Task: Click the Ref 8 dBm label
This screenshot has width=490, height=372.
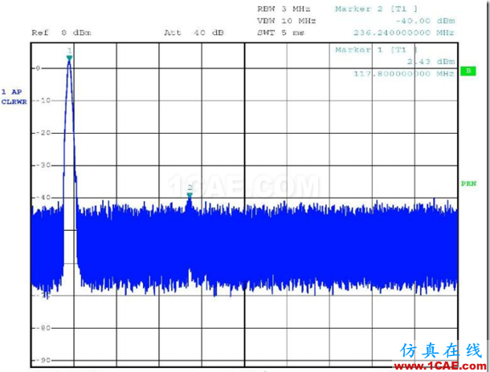Action: (x=62, y=32)
